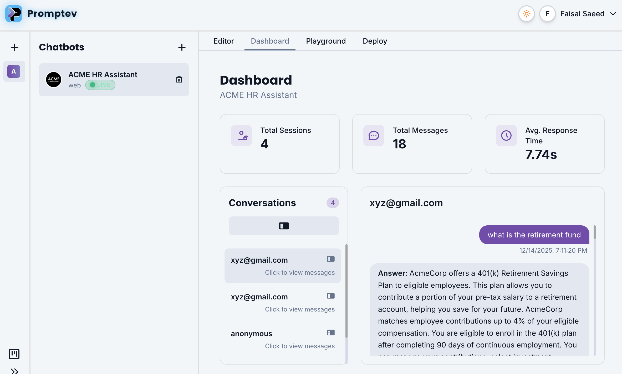Click the panel layout button under Conversations
Screen dimensions: 622x374
click(x=284, y=226)
